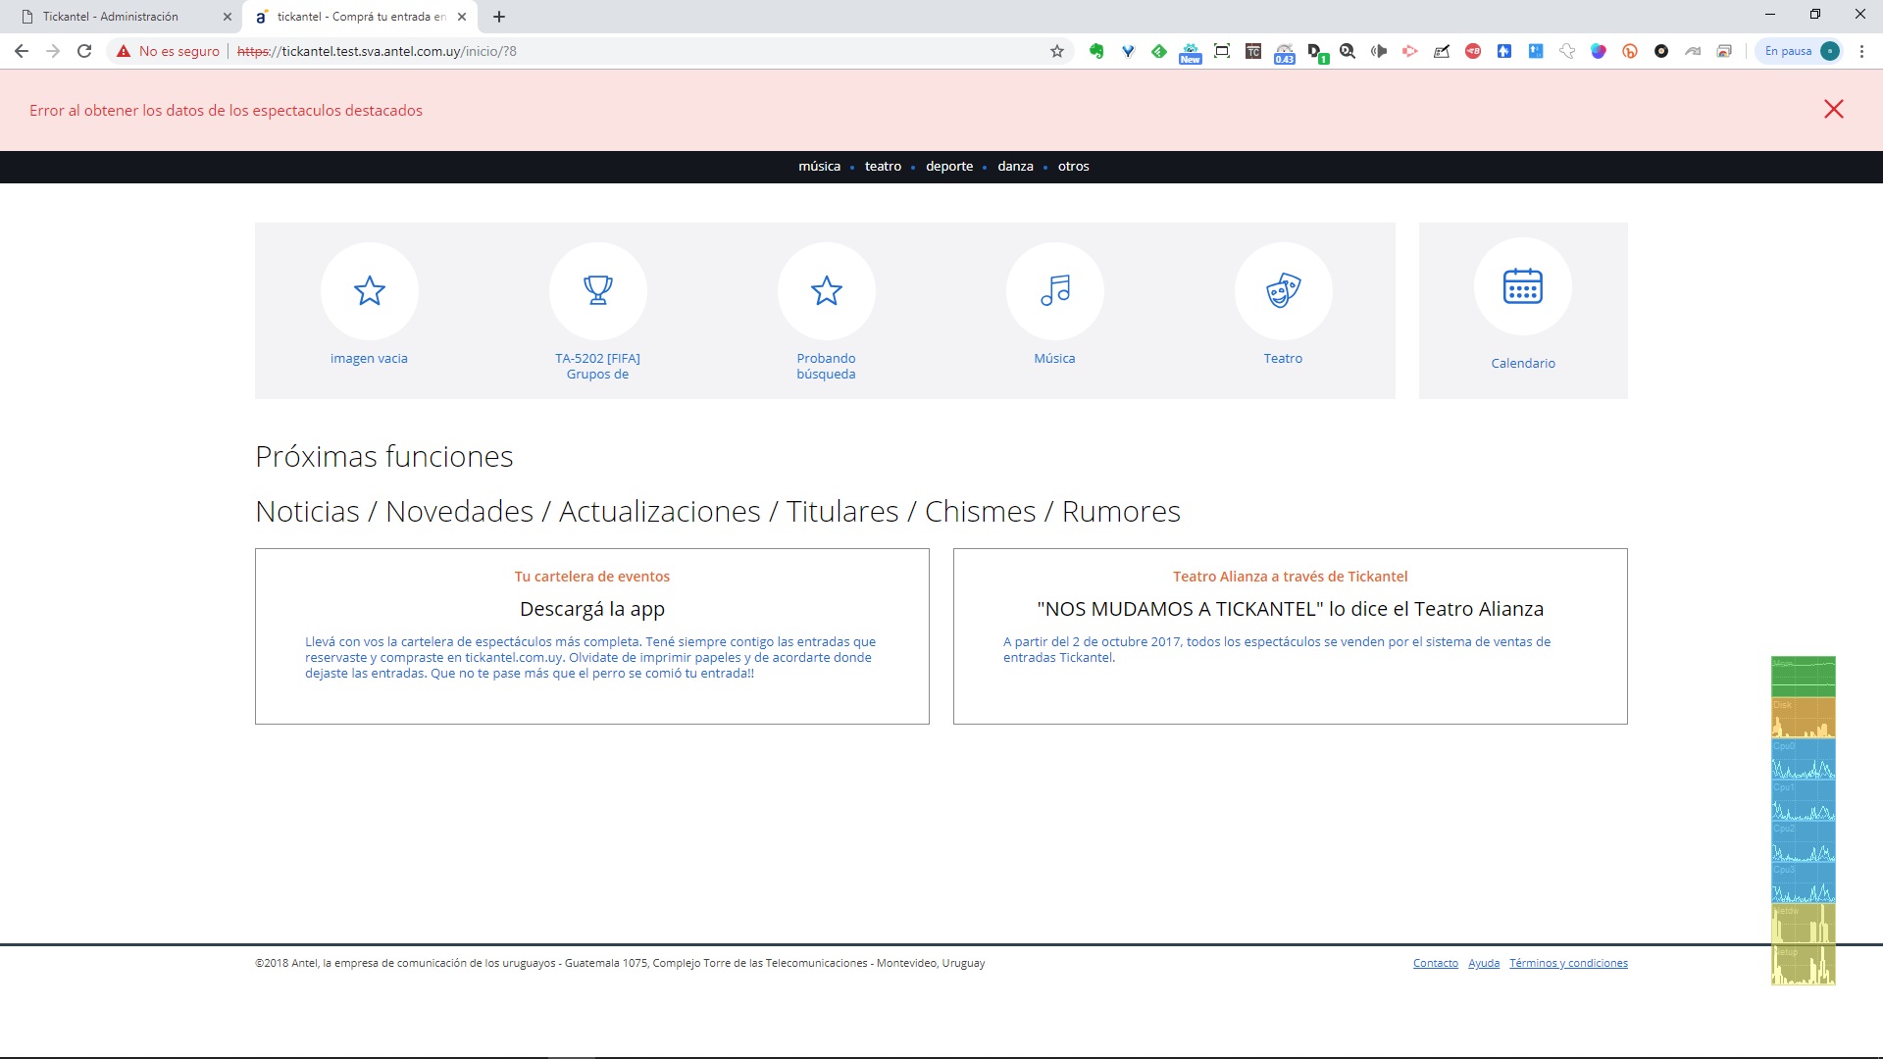Screen dimensions: 1883x1059
Task: Reload the page in the browser
Action: tap(84, 51)
